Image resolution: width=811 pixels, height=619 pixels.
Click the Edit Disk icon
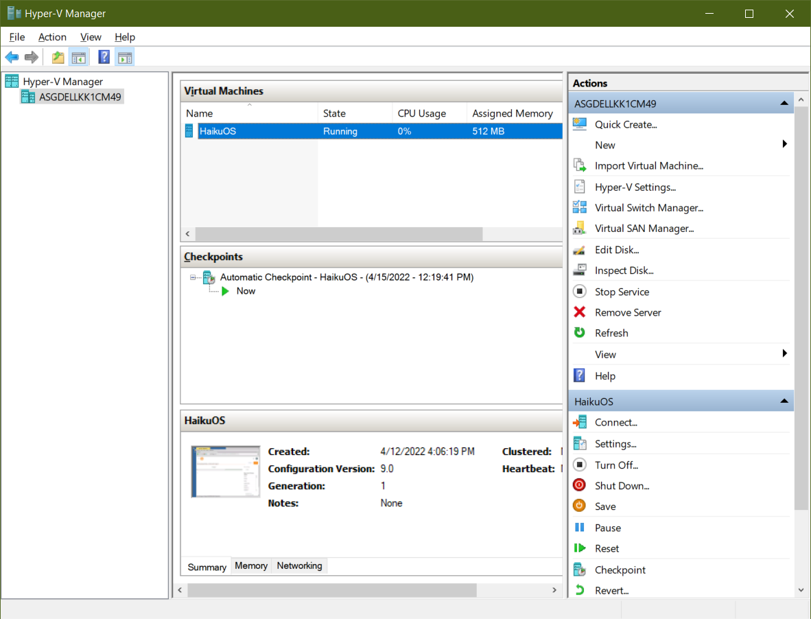(580, 250)
